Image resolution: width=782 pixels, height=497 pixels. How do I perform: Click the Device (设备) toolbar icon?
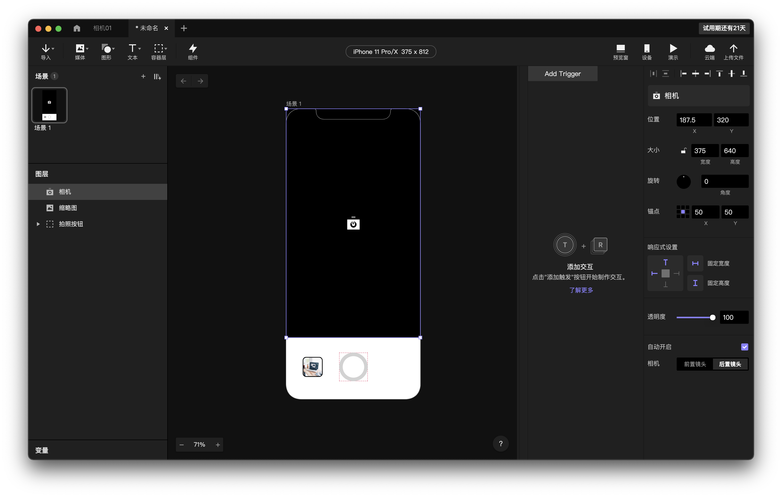646,49
